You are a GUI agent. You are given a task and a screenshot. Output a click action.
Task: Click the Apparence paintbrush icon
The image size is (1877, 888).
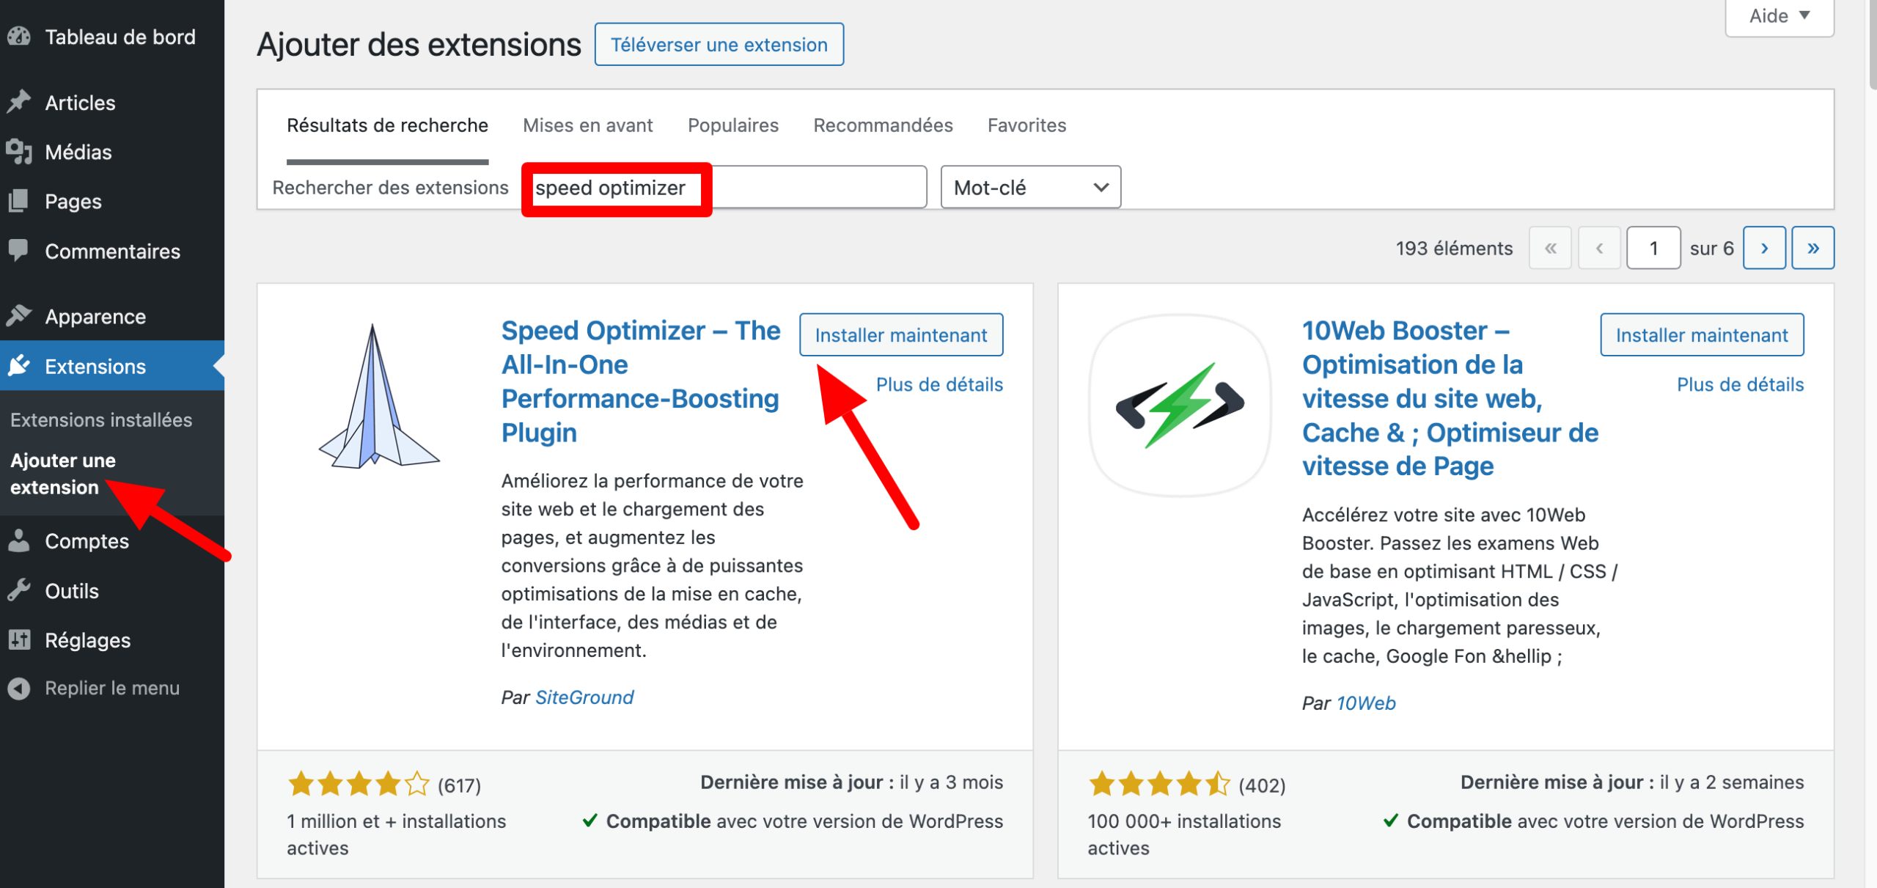click(19, 316)
